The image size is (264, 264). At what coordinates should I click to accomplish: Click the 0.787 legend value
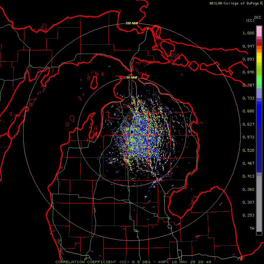(x=248, y=85)
